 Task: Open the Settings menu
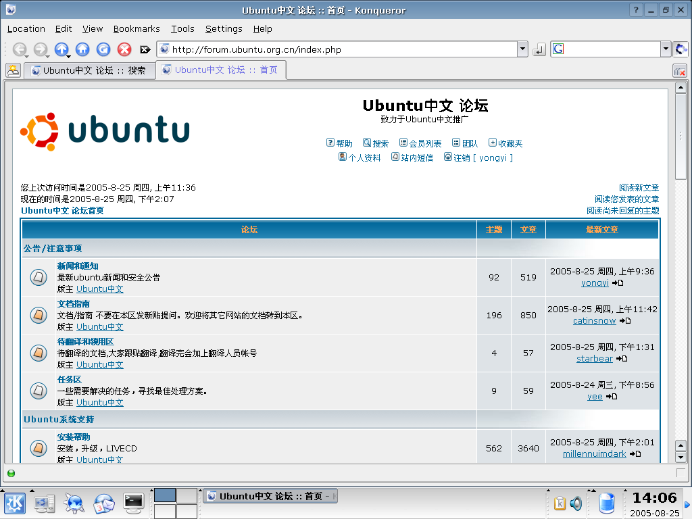coord(224,28)
